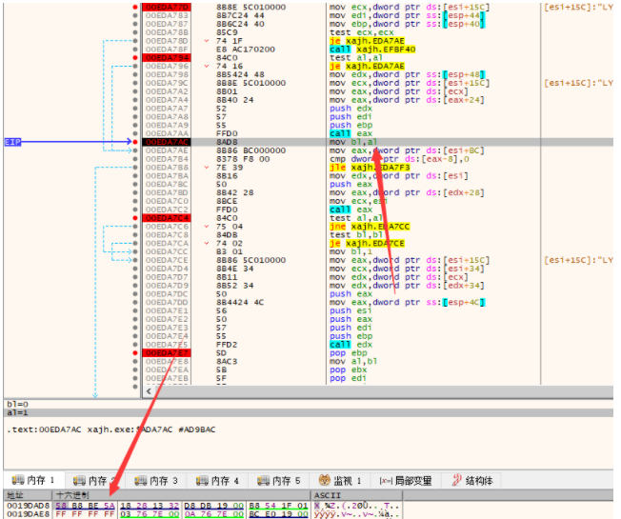Screen dimensions: 621x519
Task: Switch to the 内存 2 tab
Action: (94, 481)
